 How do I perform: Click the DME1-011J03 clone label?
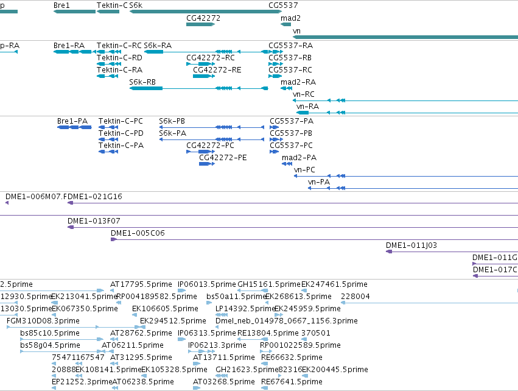tap(411, 245)
